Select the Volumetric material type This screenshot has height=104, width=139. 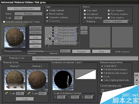47,17
